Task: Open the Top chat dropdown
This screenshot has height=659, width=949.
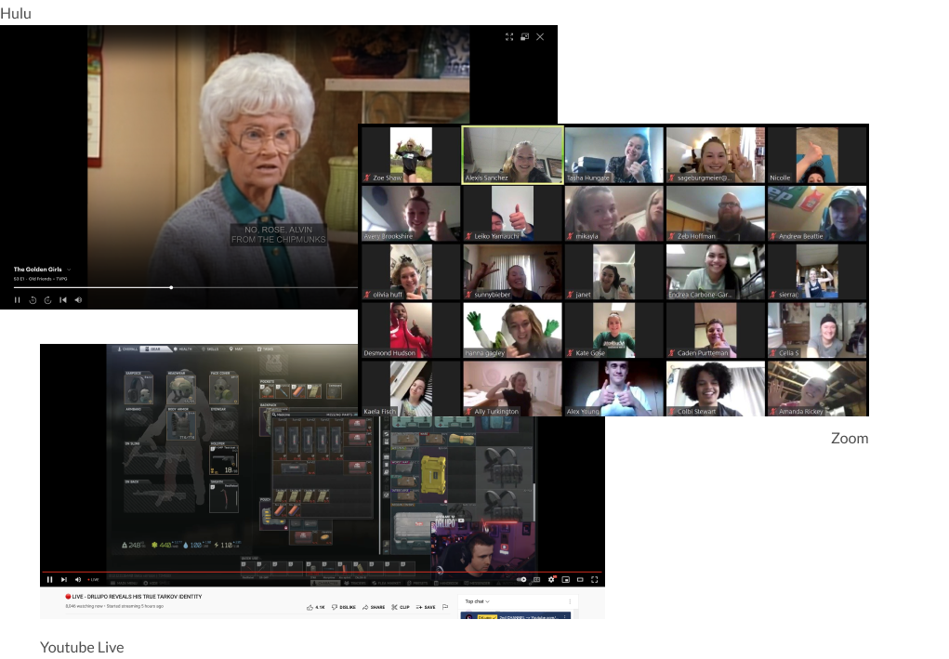Action: pos(477,601)
